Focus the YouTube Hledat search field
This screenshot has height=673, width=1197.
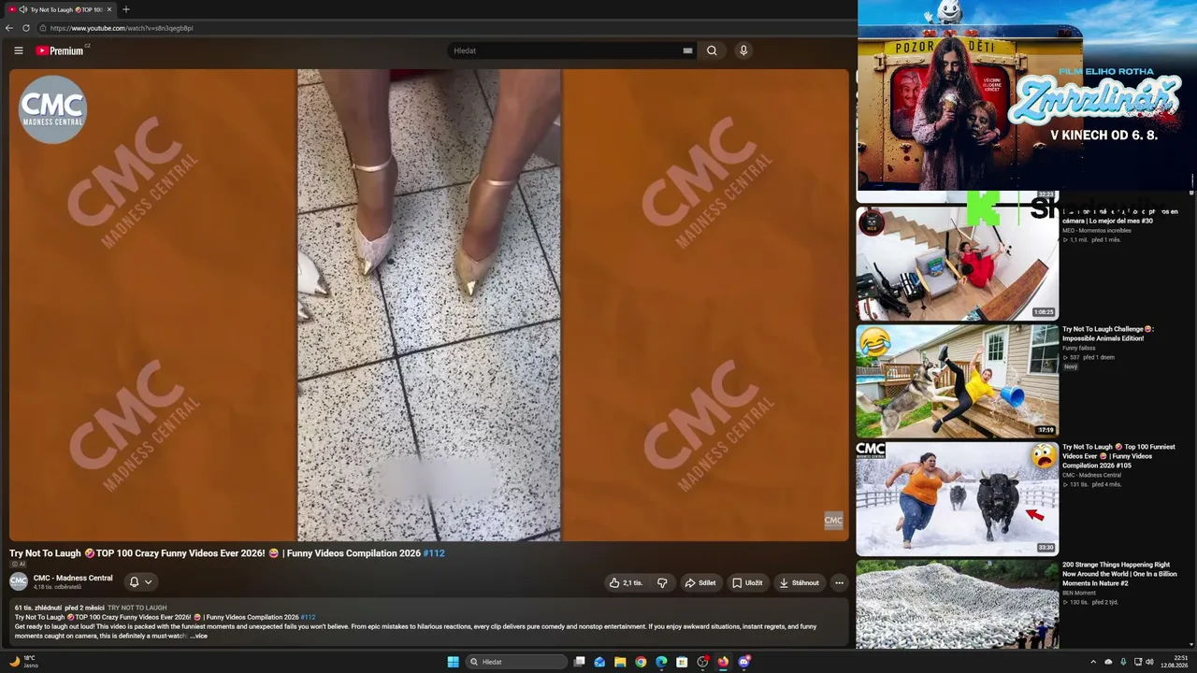[x=566, y=50]
